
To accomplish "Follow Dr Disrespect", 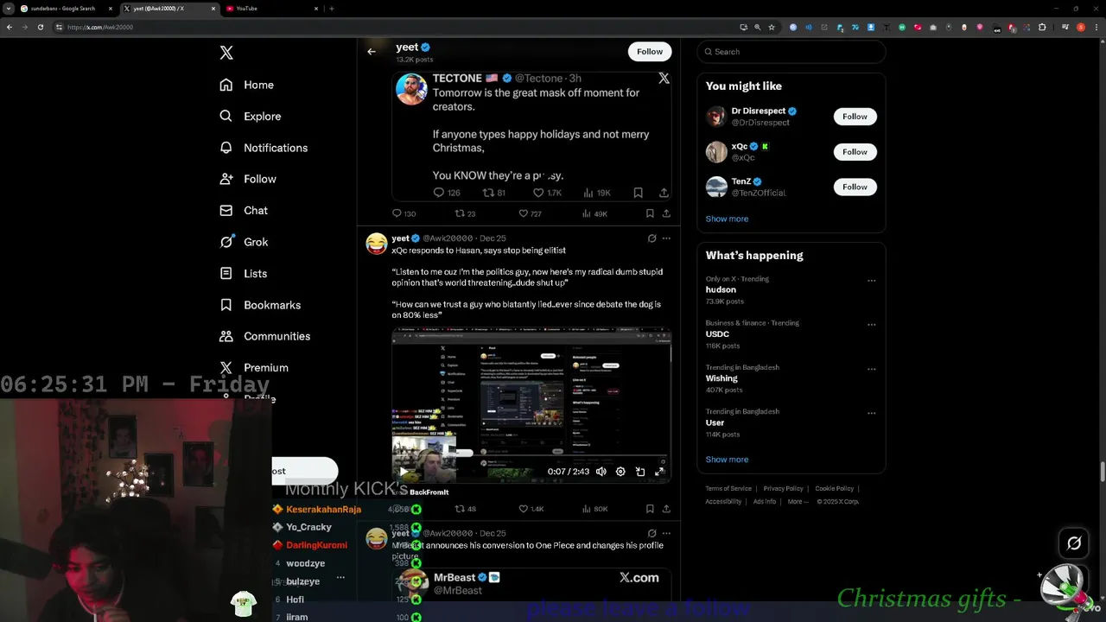I will pos(855,117).
